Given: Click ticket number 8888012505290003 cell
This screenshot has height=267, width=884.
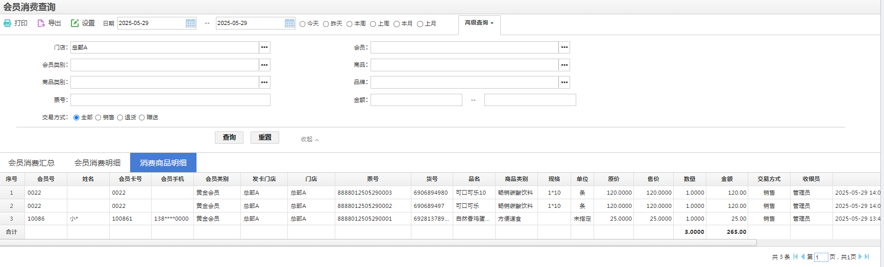Looking at the screenshot, I should click(x=373, y=193).
